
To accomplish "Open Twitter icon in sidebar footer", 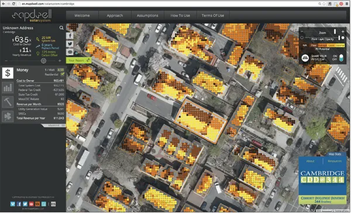I will (x=25, y=204).
